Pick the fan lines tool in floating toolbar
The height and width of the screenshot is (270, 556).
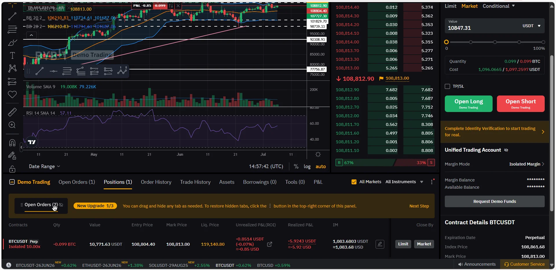[x=81, y=71]
